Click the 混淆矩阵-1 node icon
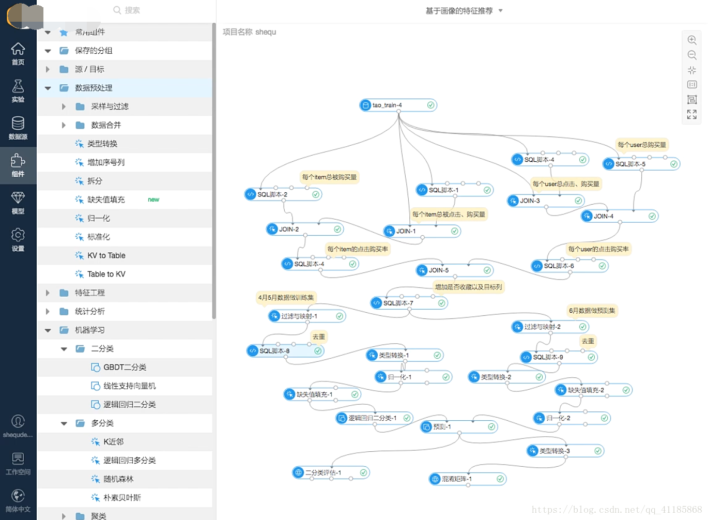This screenshot has width=708, height=520. click(x=435, y=479)
